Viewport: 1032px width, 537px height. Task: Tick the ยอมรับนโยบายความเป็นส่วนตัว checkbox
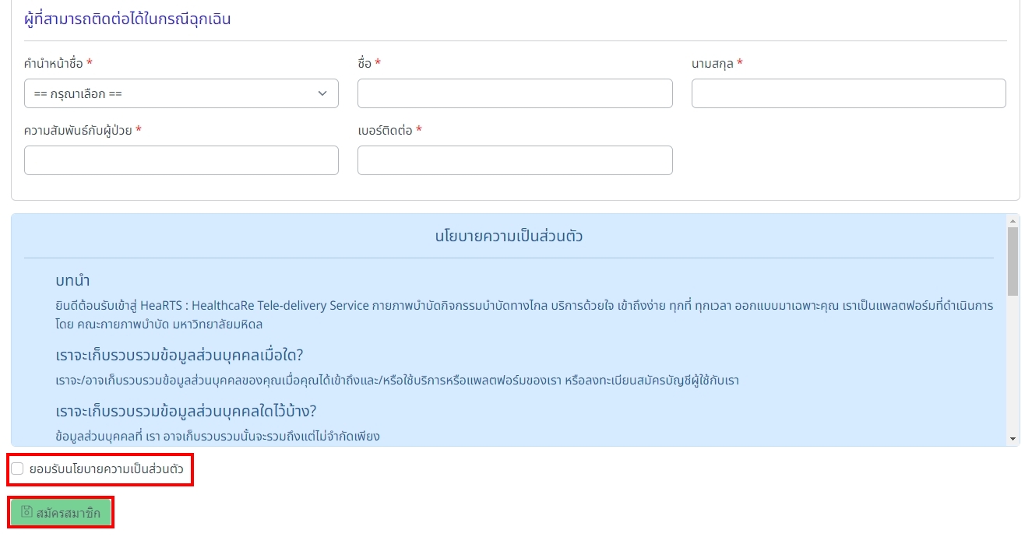click(x=17, y=469)
